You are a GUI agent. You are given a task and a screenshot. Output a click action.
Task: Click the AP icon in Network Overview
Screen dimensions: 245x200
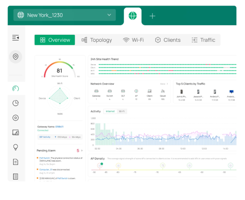tap(136, 91)
